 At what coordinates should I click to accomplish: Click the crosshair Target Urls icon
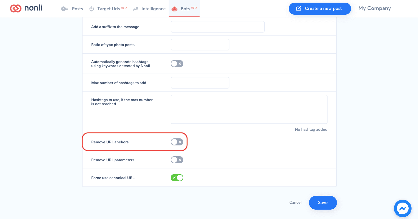tap(92, 9)
